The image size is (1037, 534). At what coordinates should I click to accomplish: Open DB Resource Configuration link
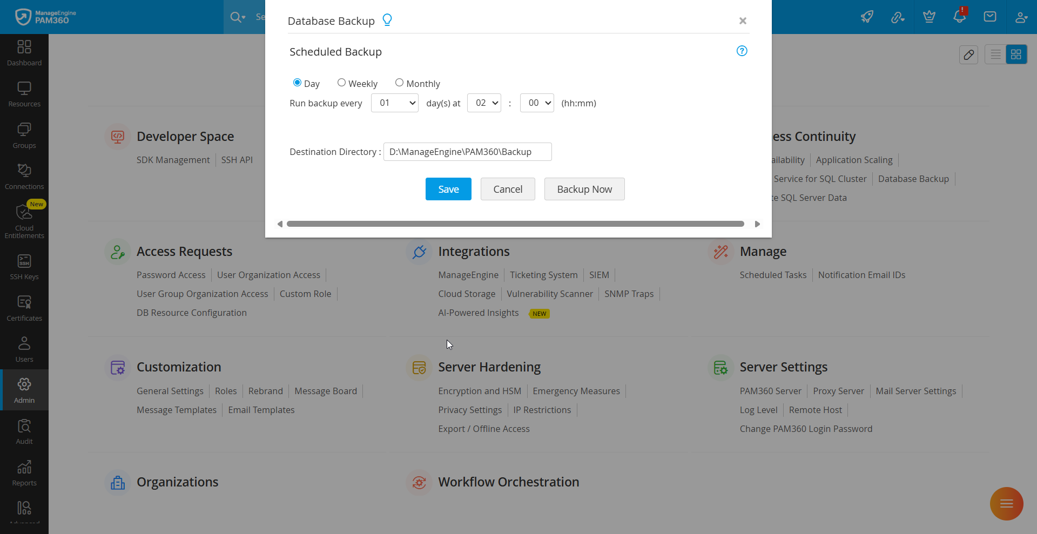pyautogui.click(x=191, y=313)
